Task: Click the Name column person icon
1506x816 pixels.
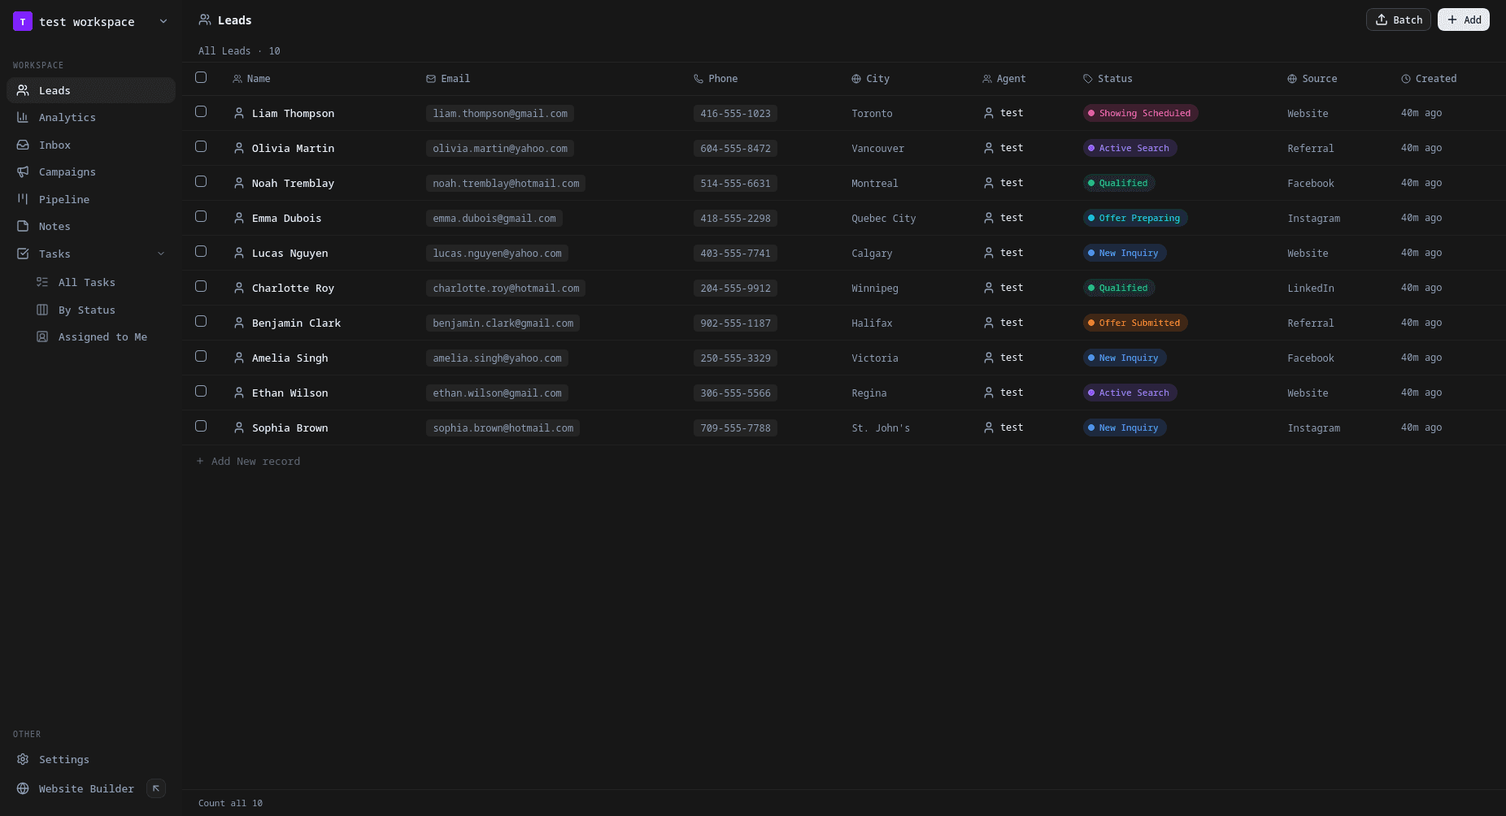Action: 237,79
